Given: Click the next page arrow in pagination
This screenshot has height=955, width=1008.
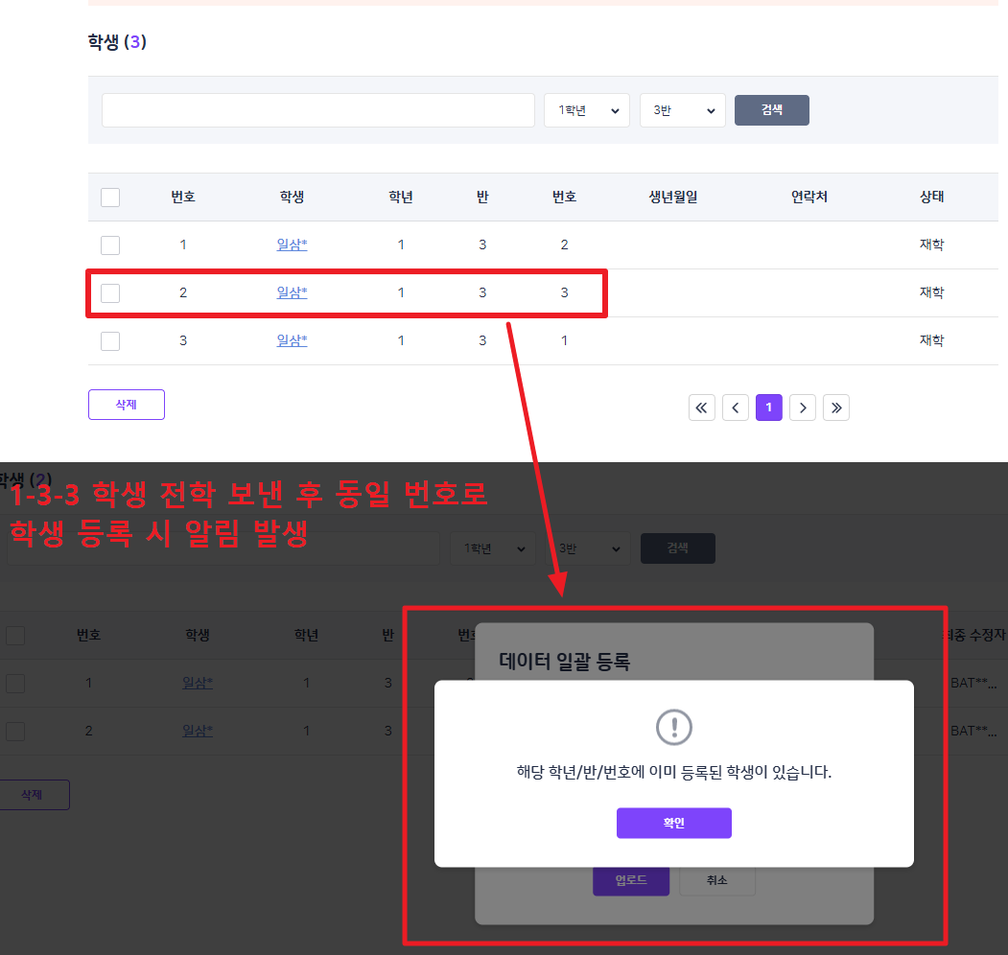Looking at the screenshot, I should click(x=803, y=408).
